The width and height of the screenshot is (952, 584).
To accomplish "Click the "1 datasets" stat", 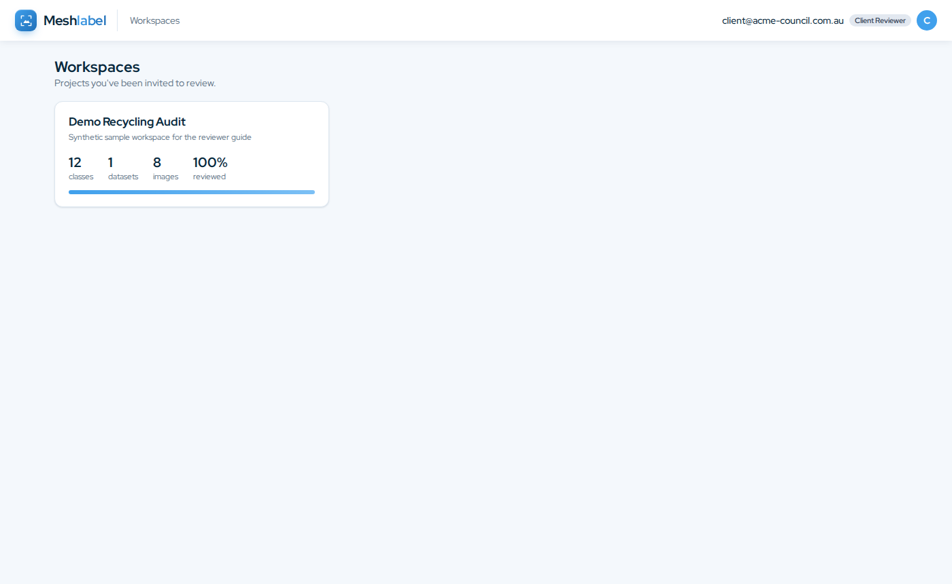I will point(123,168).
